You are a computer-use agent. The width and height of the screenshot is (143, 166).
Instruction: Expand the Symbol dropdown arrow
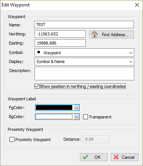click(131, 53)
